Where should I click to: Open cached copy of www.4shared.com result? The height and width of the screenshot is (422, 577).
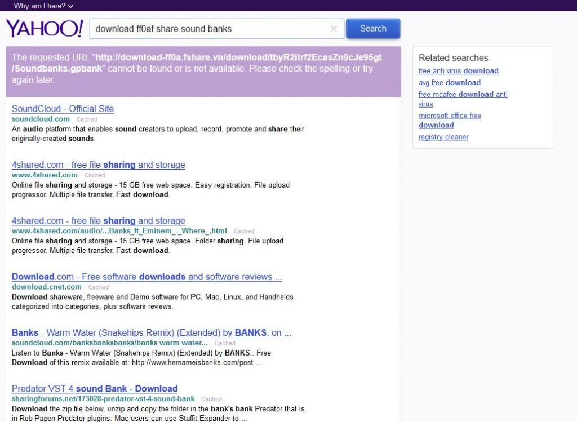(x=95, y=175)
